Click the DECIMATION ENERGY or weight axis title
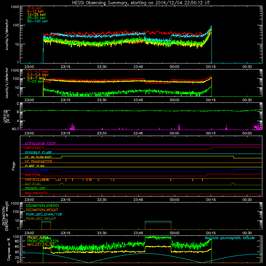The width and height of the screenshot is (266, 266). 5,216
